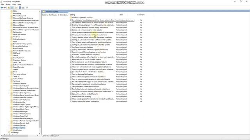Click the tree scrollbar down arrow
Viewport: 250px width, 140px height.
click(40, 133)
